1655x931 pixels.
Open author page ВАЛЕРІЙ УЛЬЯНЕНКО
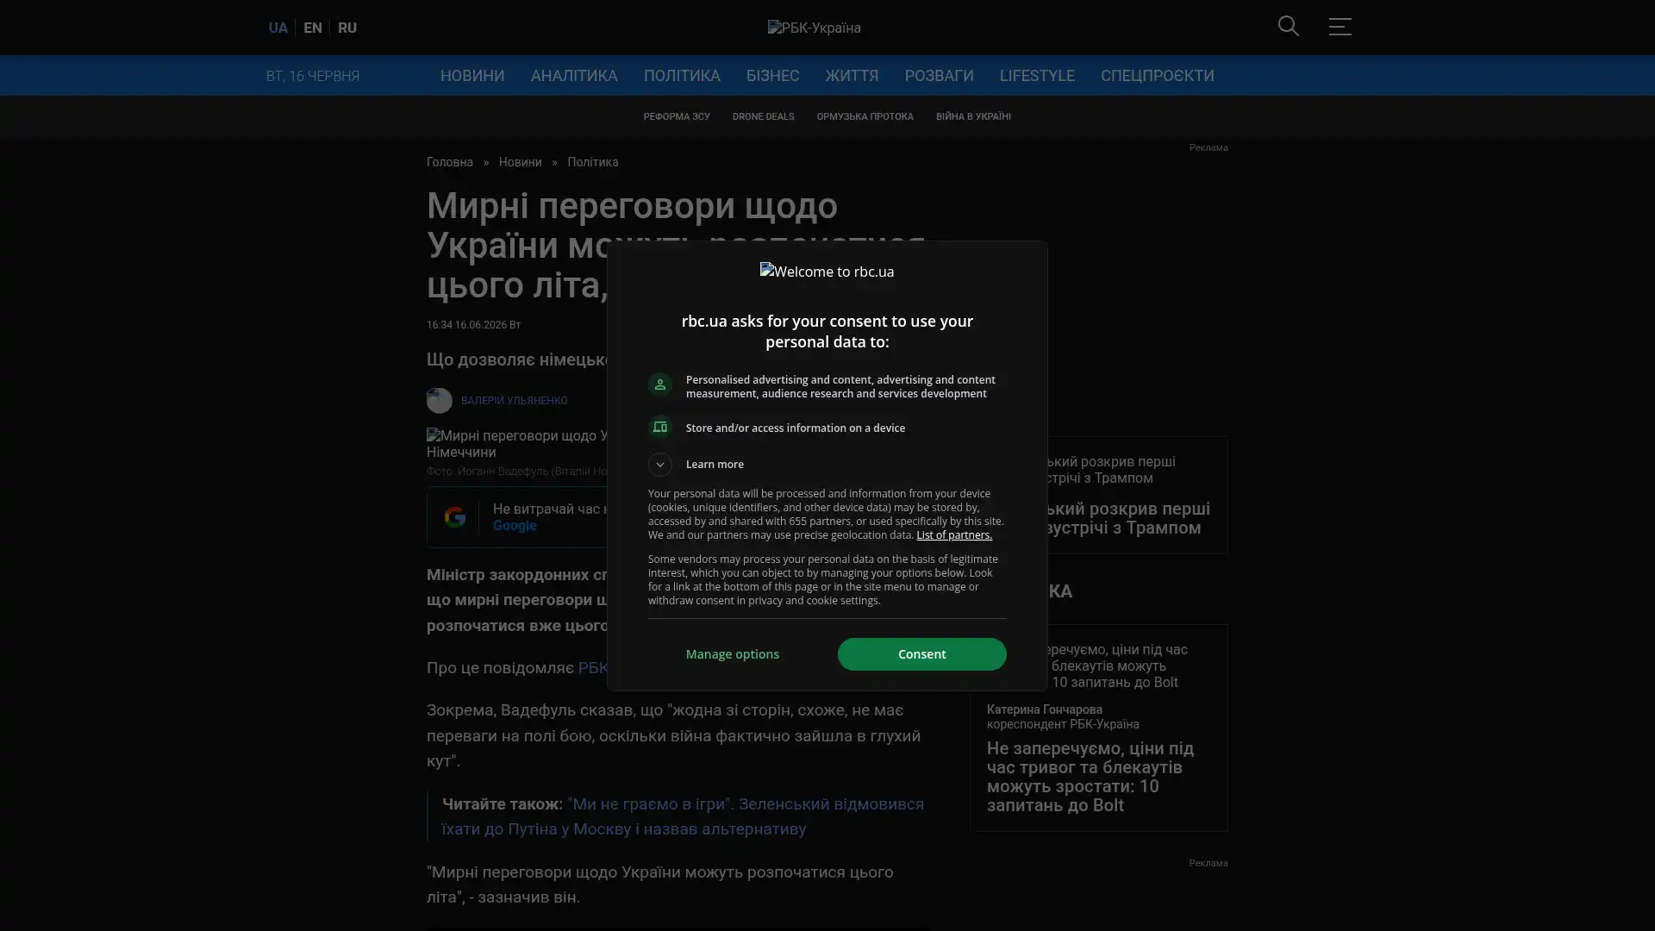point(514,401)
